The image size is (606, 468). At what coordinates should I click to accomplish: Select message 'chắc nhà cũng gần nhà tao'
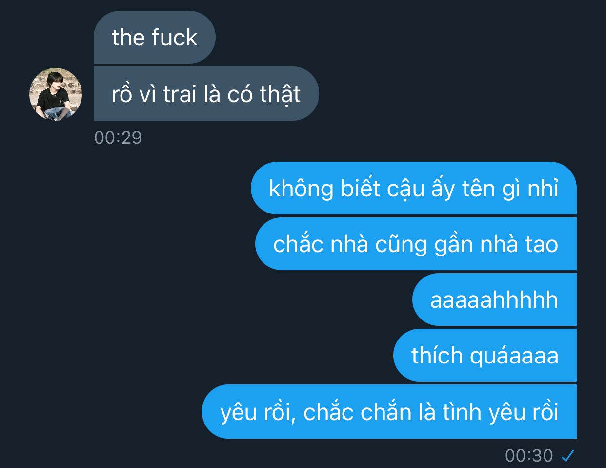(x=416, y=244)
